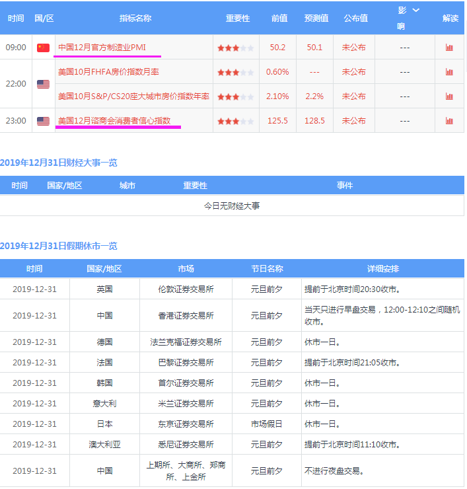Click 提前于北京时间11:10收市 detail
Screen dimensions: 467x489
tap(352, 445)
